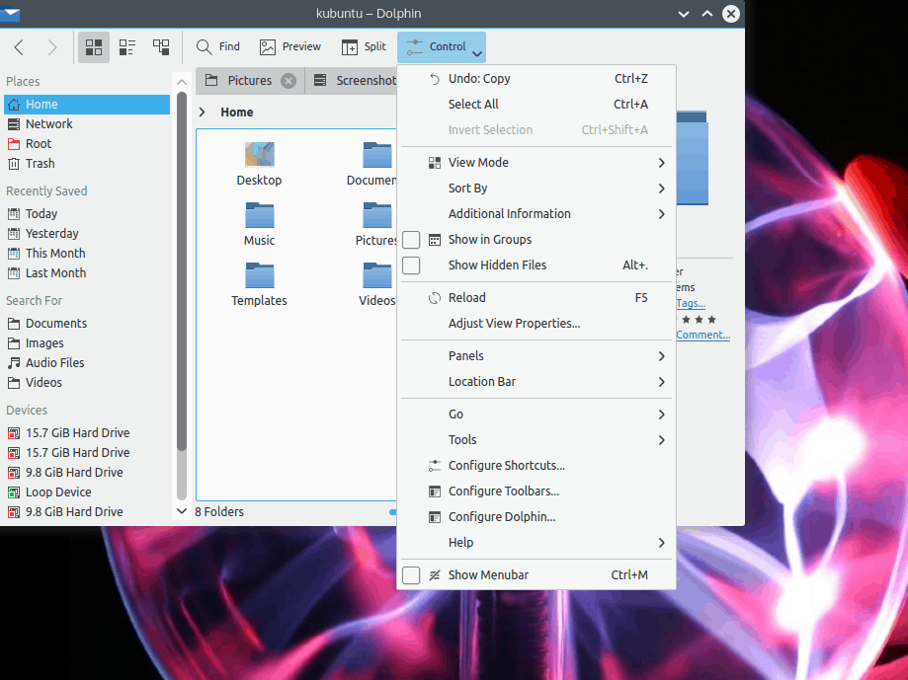Viewport: 908px width, 680px height.
Task: Expand the Help submenu arrow
Action: (661, 543)
